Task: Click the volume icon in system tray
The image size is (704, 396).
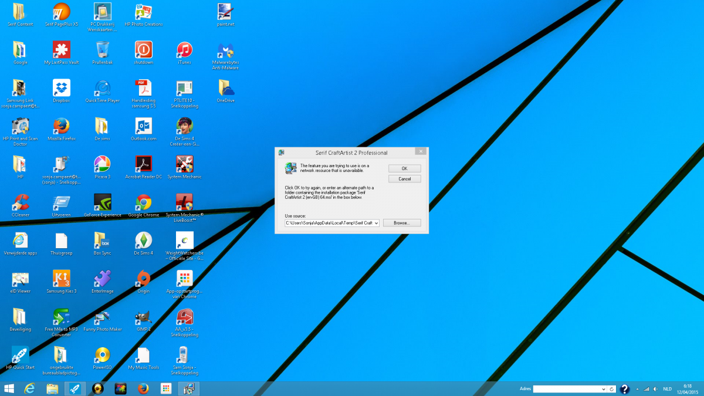Action: point(655,389)
